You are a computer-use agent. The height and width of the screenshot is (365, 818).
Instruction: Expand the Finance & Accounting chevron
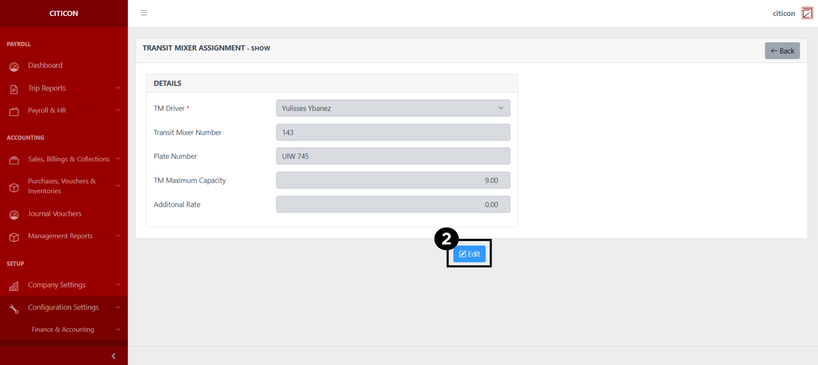pyautogui.click(x=118, y=329)
